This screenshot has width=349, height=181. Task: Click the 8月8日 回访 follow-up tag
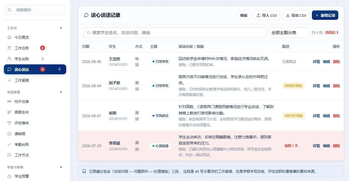[x=293, y=86]
